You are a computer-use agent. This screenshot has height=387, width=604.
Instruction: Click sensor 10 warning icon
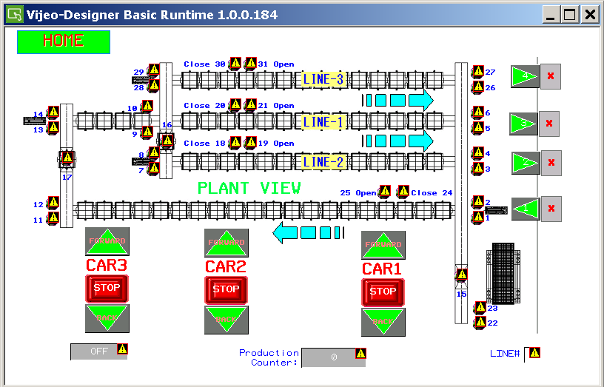[147, 107]
